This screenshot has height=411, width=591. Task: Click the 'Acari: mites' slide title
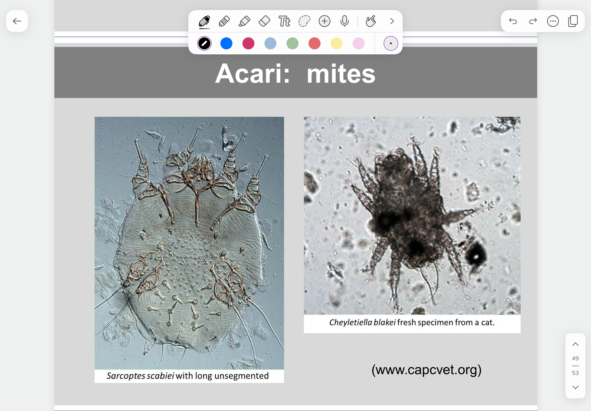click(295, 74)
